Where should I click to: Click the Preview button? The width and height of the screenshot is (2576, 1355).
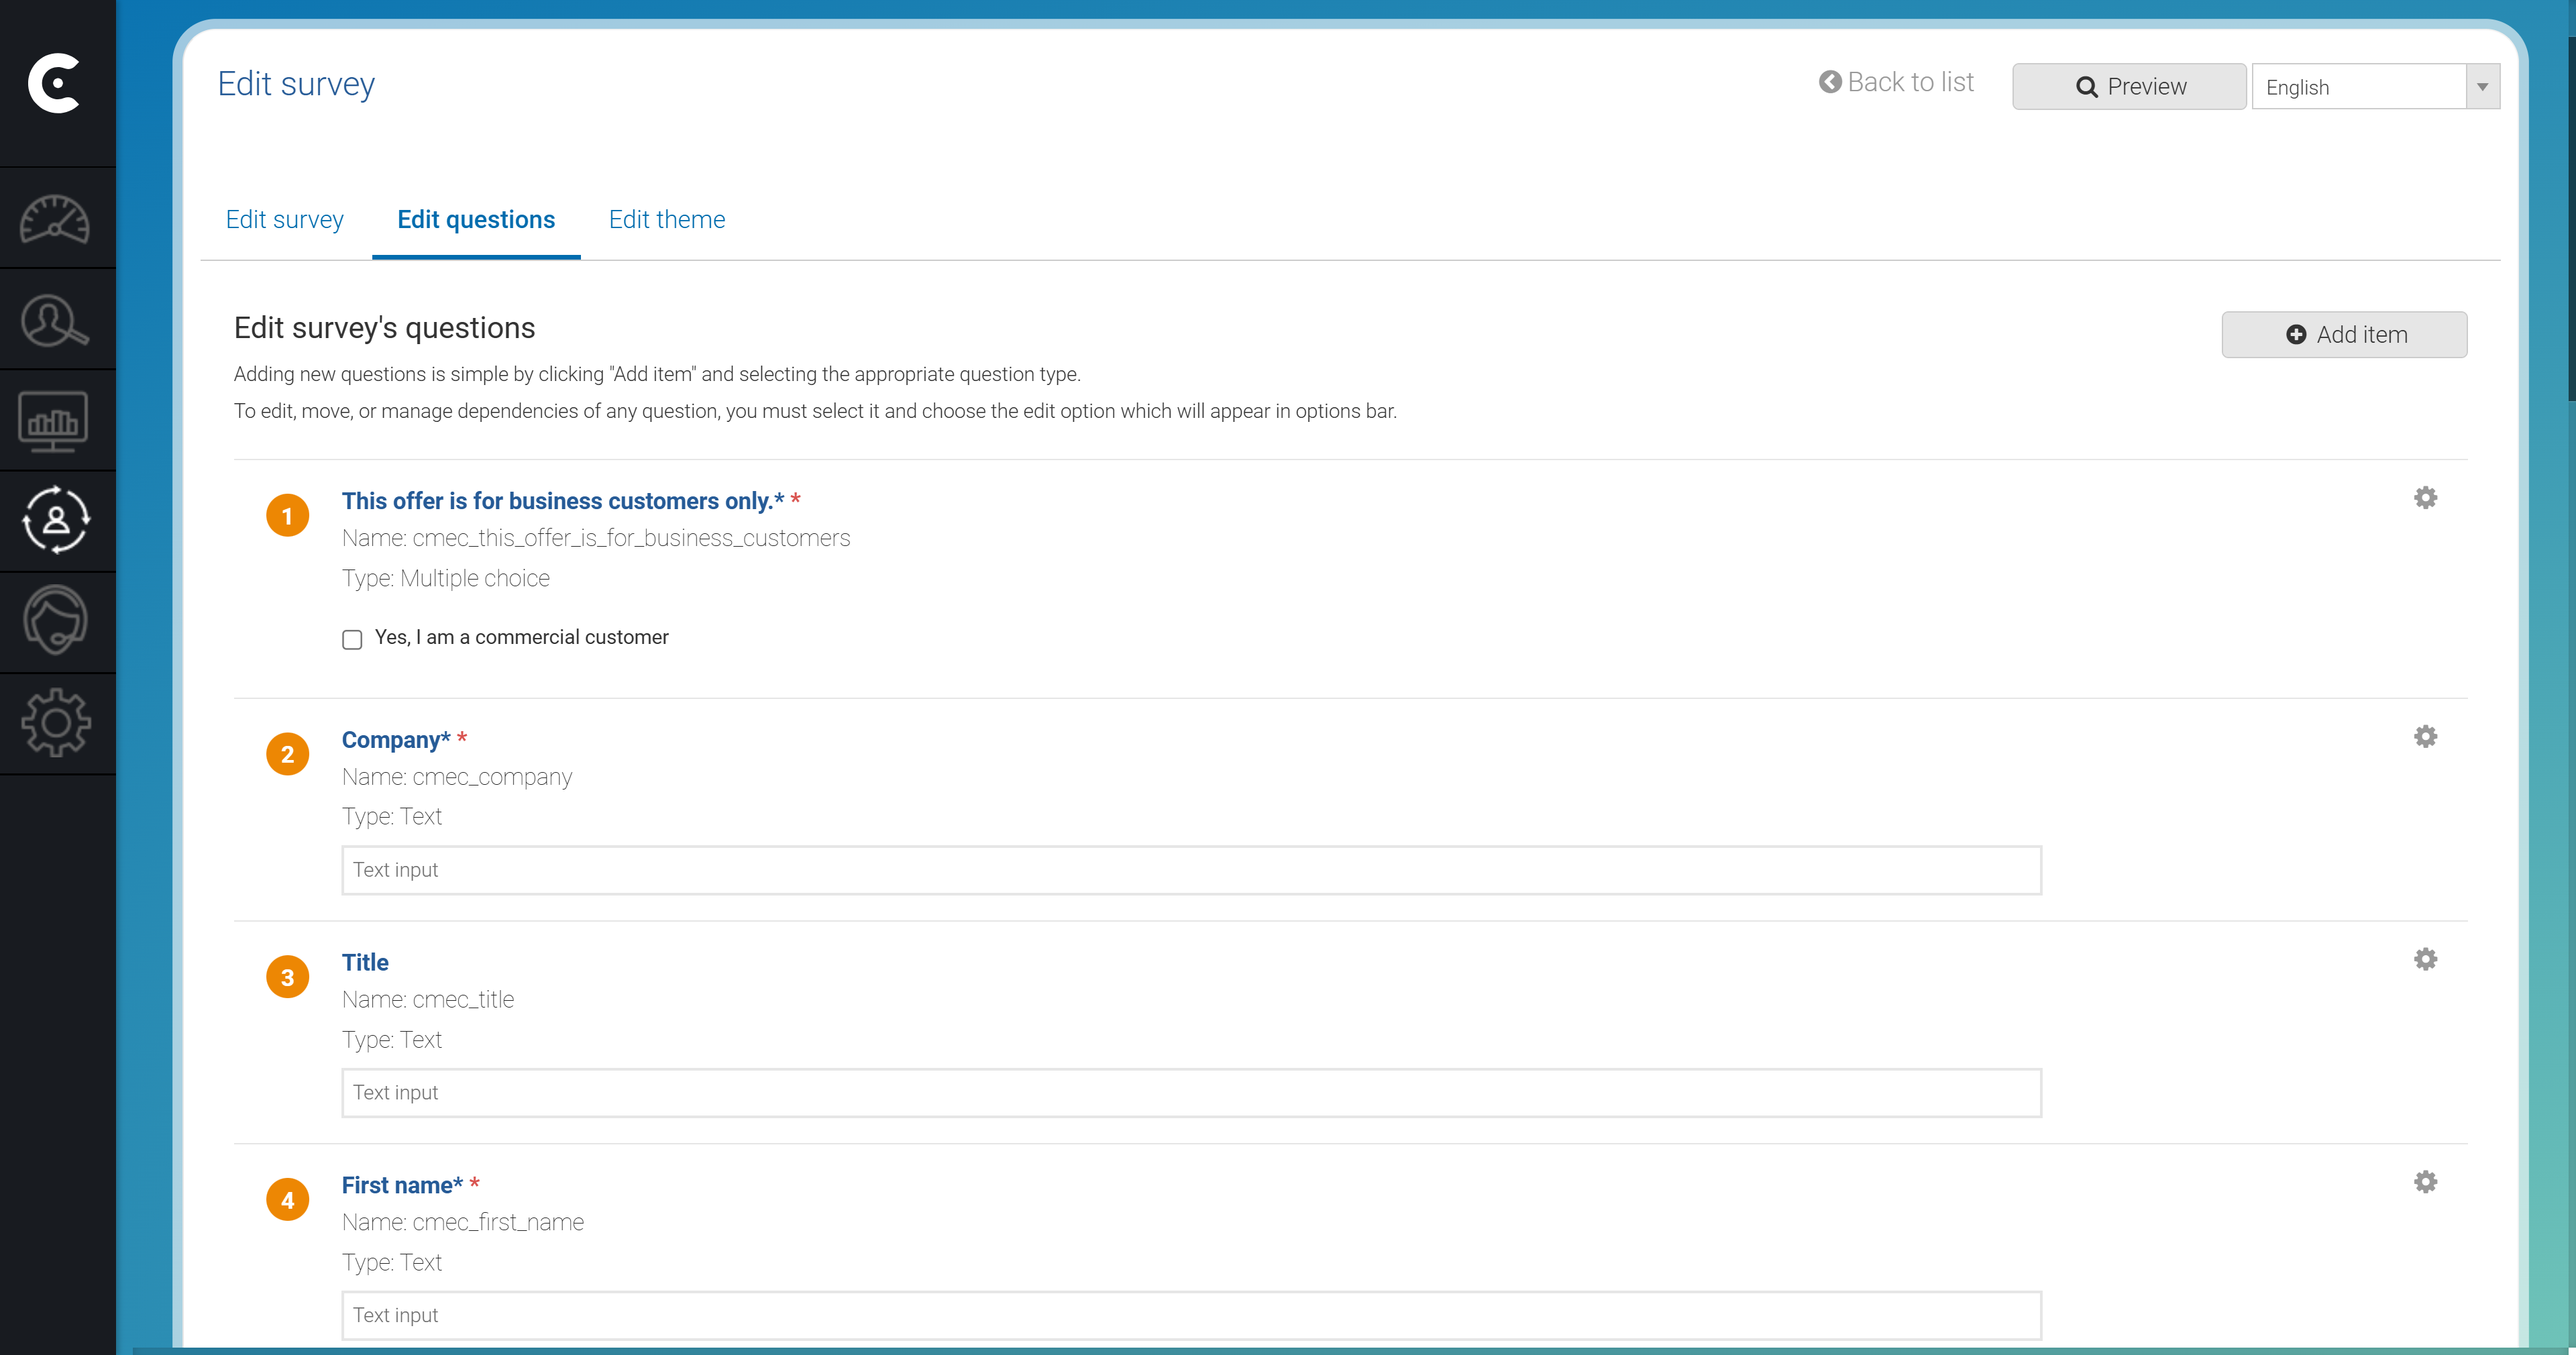pyautogui.click(x=2128, y=86)
